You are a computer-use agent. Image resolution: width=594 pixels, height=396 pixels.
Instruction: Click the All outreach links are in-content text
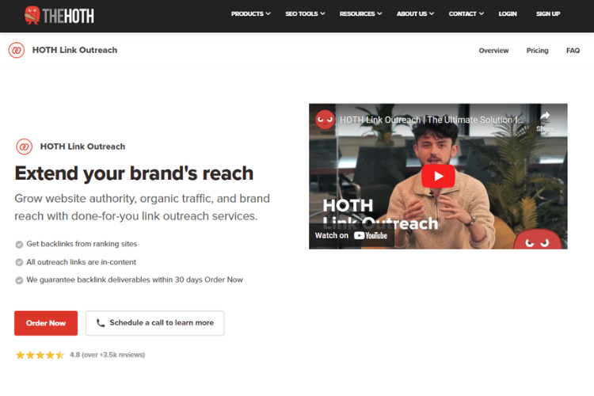(81, 262)
